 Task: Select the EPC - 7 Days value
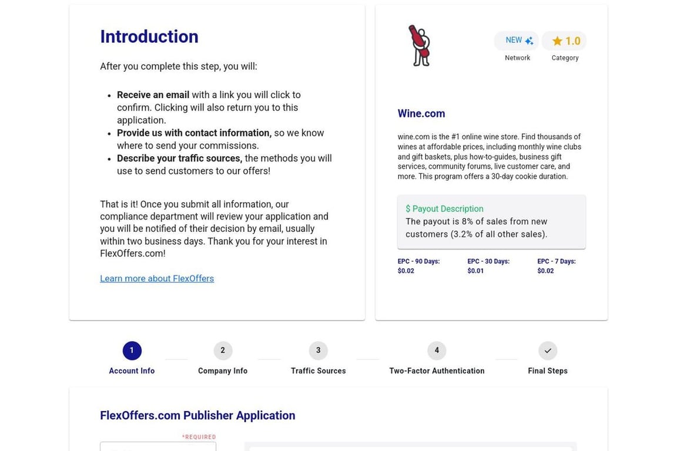click(x=545, y=271)
